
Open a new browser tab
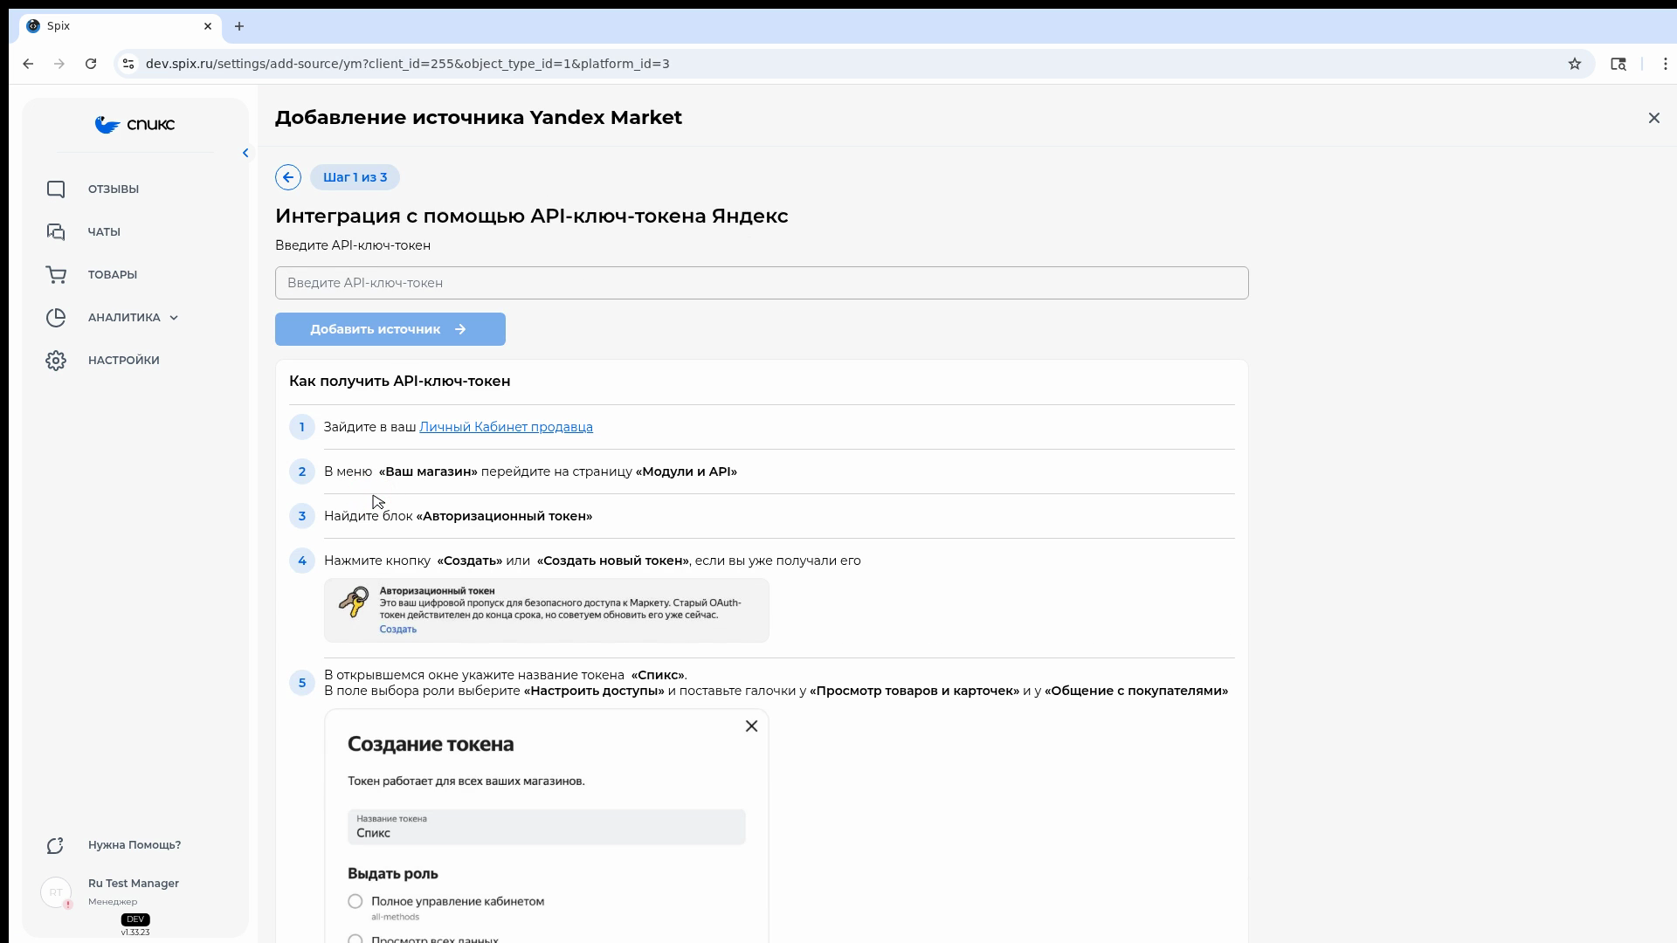click(x=239, y=26)
